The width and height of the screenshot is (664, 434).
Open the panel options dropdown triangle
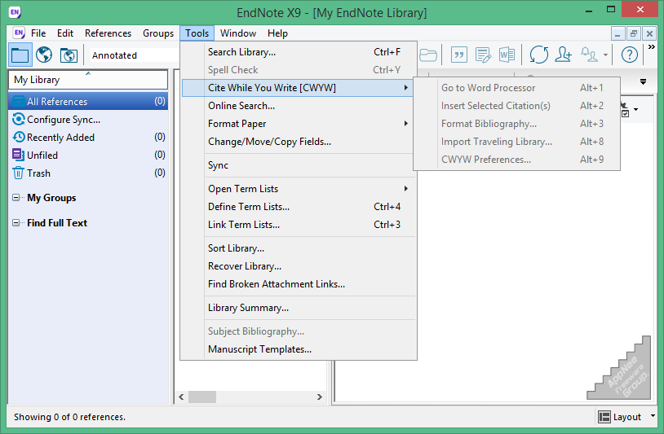[x=643, y=81]
